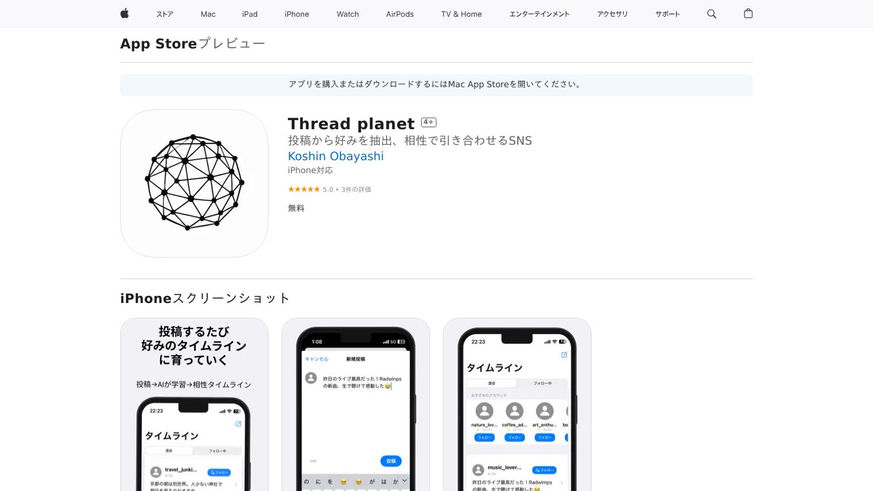Open TV & Home navigation item
873x491 pixels.
[462, 14]
